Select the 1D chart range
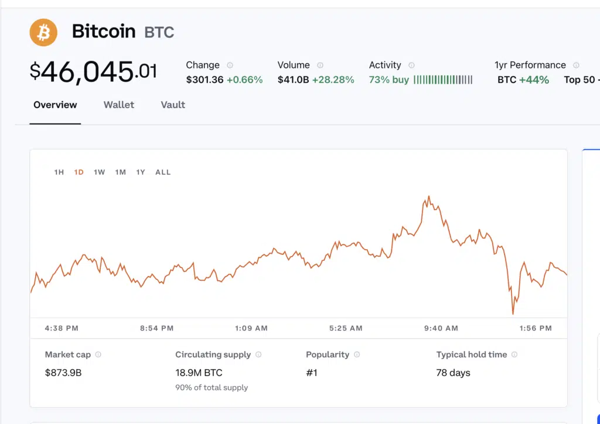This screenshot has width=600, height=424. coord(79,172)
